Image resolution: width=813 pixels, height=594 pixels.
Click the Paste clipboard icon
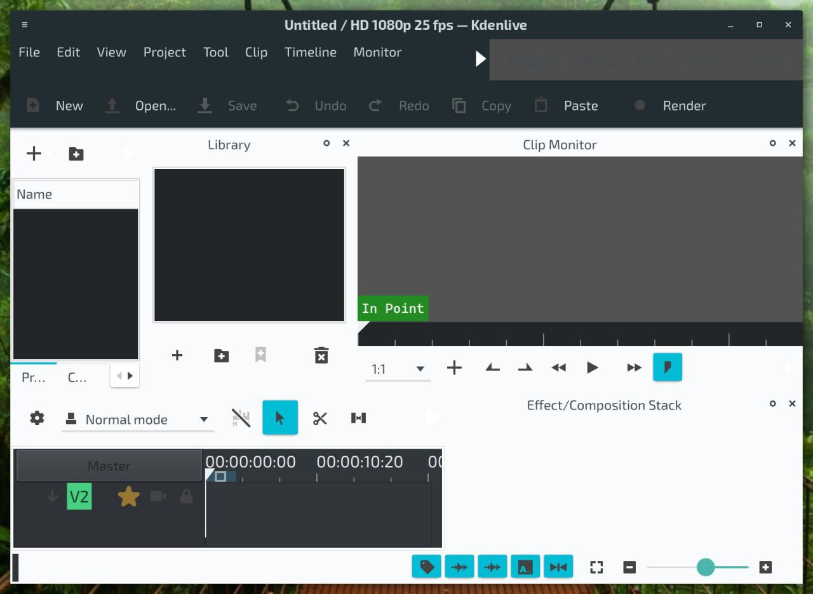541,105
